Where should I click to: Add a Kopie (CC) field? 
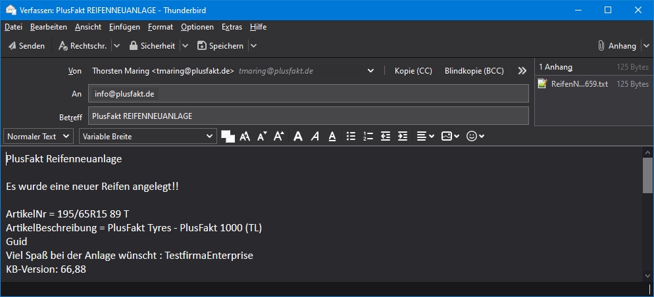coord(413,71)
